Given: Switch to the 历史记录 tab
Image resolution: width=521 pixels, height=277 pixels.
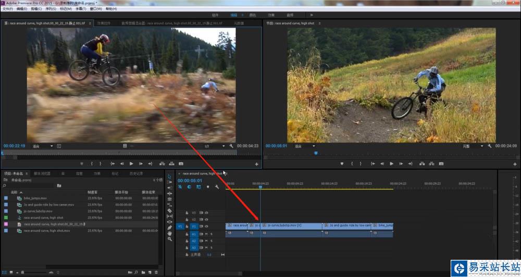Looking at the screenshot, I should click(136, 173).
